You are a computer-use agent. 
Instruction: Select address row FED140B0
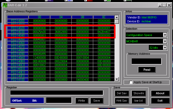(x=18, y=61)
